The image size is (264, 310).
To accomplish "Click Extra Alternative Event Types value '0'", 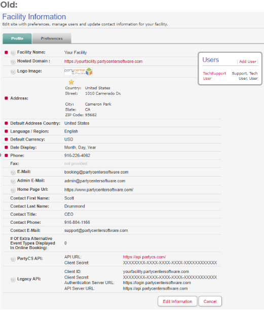I will [x=65, y=243].
